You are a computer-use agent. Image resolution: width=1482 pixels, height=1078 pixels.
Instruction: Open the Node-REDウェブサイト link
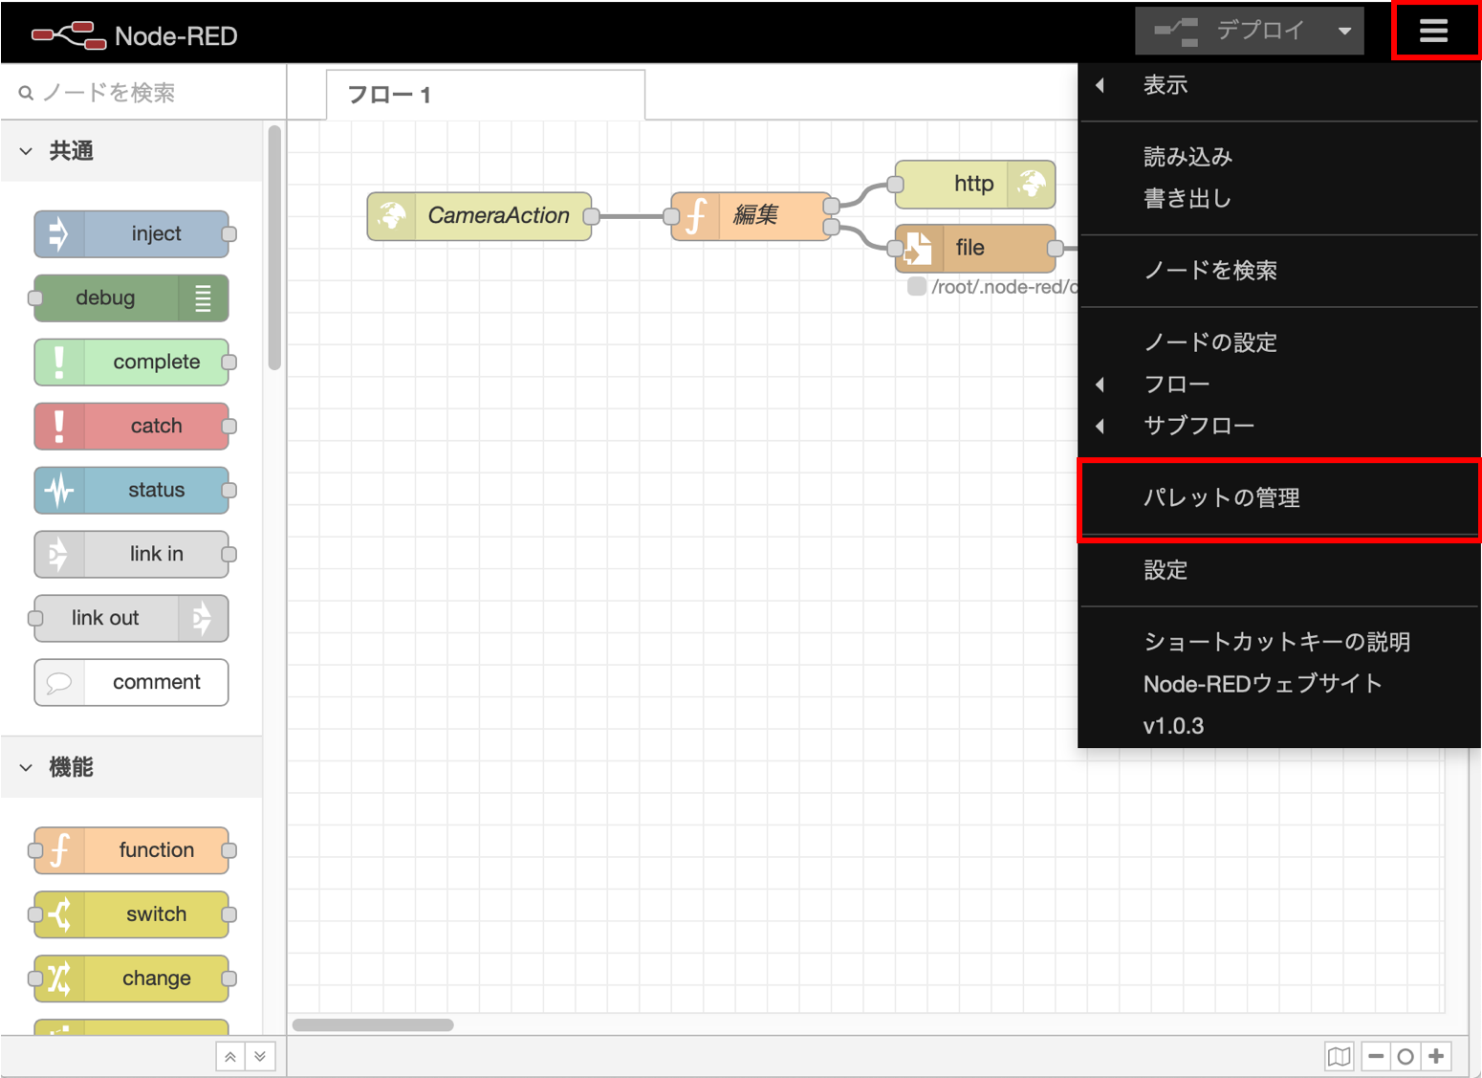tap(1262, 683)
